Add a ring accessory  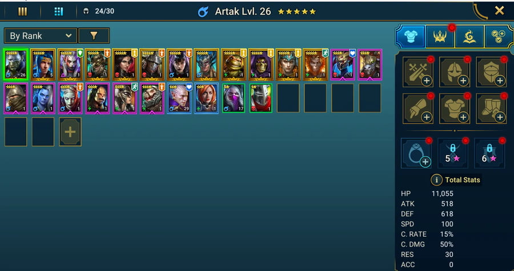(x=416, y=153)
